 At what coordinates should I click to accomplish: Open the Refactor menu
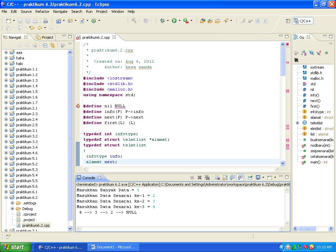[42, 11]
